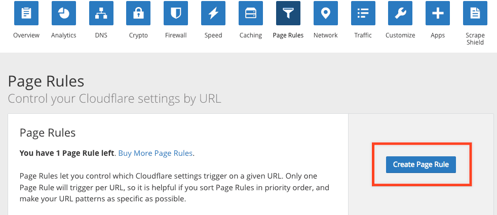Switch to the Firewall tab label

click(176, 35)
